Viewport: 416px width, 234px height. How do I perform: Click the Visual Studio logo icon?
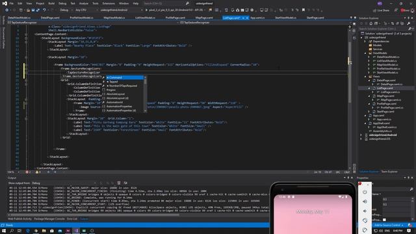pyautogui.click(x=5, y=3)
